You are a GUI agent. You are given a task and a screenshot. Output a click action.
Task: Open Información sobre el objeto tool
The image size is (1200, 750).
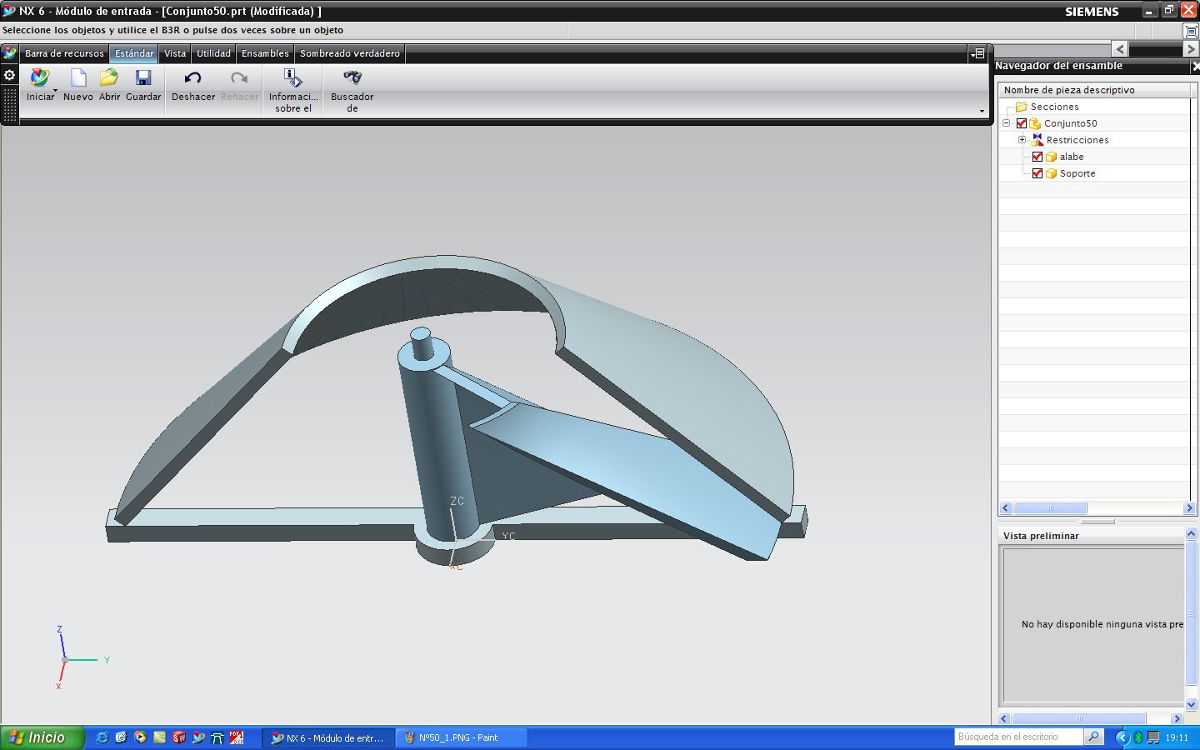tap(292, 77)
